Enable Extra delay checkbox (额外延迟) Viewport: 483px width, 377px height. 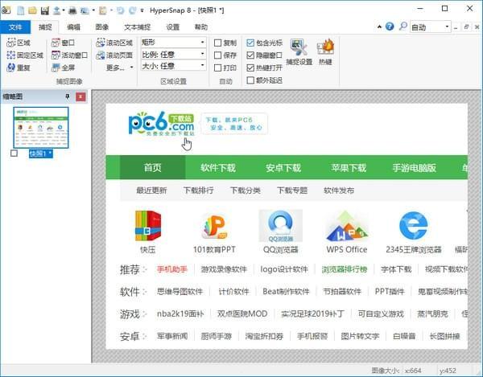click(x=250, y=80)
